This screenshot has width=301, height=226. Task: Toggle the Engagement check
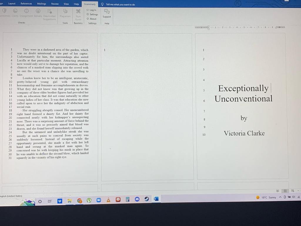26,12
